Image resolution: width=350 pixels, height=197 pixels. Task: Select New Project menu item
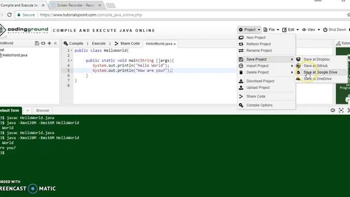(x=266, y=38)
